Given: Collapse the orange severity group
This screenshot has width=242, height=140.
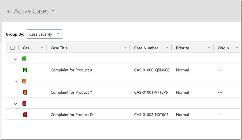Looking at the screenshot, I should point(16,81).
